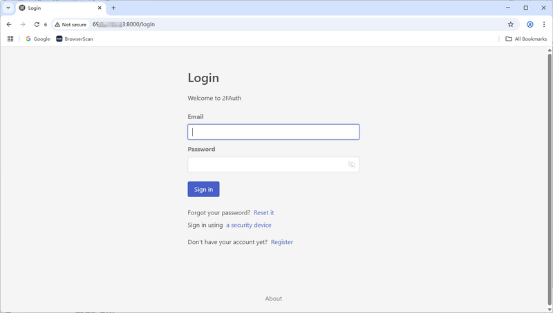
Task: Open a new tab with plus icon
Action: (x=113, y=8)
